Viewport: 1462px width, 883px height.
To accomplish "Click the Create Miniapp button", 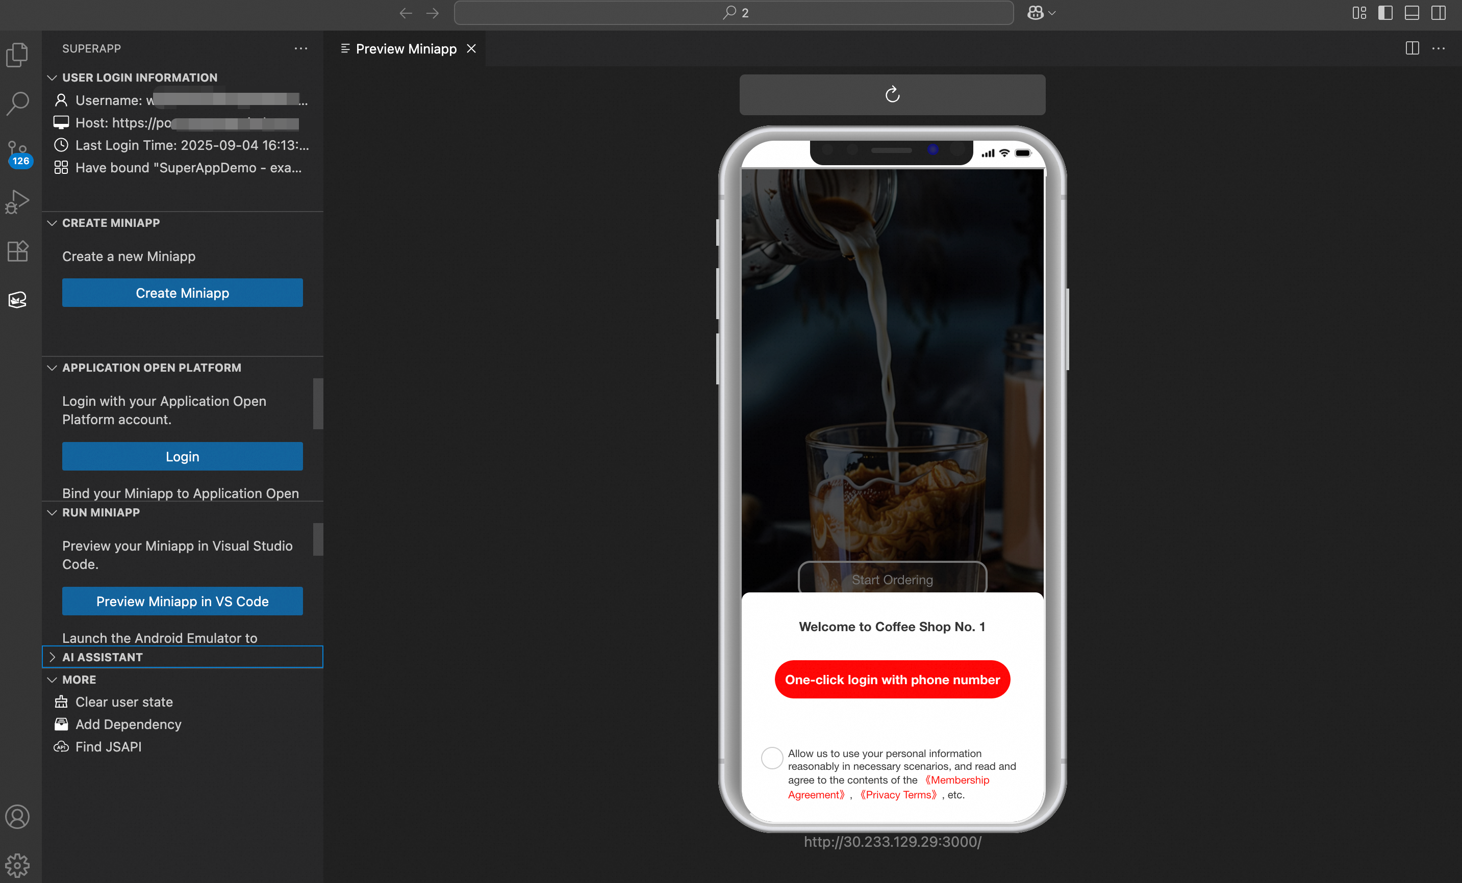I will click(182, 293).
